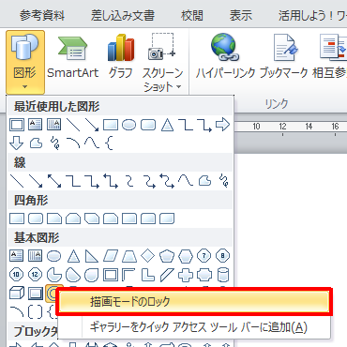Open the 図形 shapes gallery button
The image size is (347, 347).
[x=25, y=62]
